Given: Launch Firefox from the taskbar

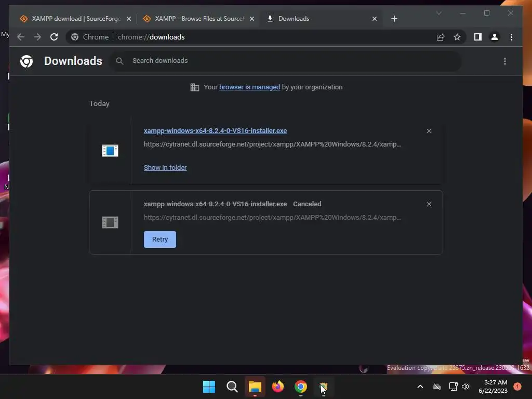Looking at the screenshot, I should [x=278, y=387].
